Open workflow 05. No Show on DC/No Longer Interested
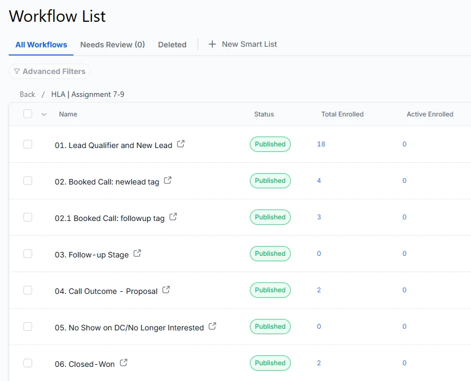The width and height of the screenshot is (471, 381). click(129, 328)
